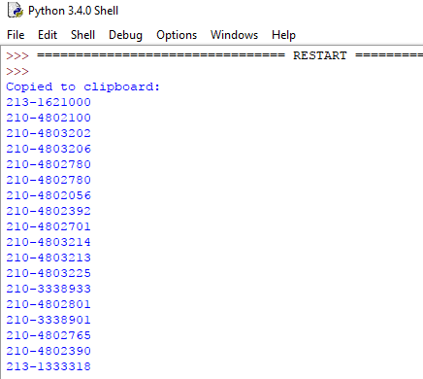Open the Windows menu

pos(234,35)
